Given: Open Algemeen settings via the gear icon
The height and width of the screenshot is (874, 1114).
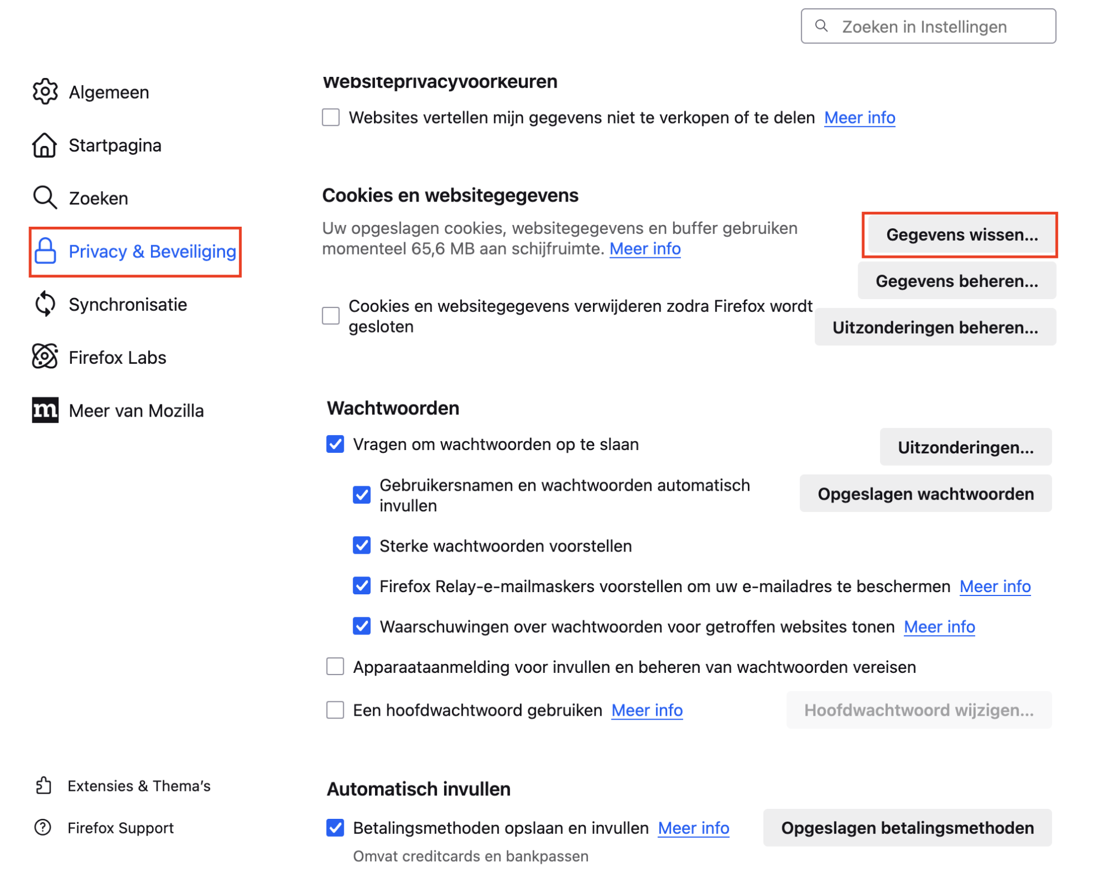Looking at the screenshot, I should coord(46,92).
